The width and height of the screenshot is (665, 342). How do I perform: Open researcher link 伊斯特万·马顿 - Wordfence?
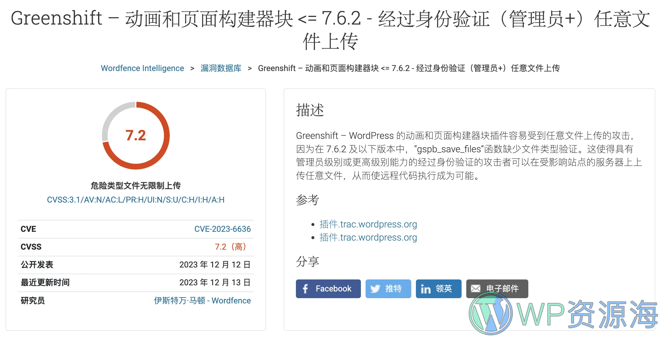point(202,300)
